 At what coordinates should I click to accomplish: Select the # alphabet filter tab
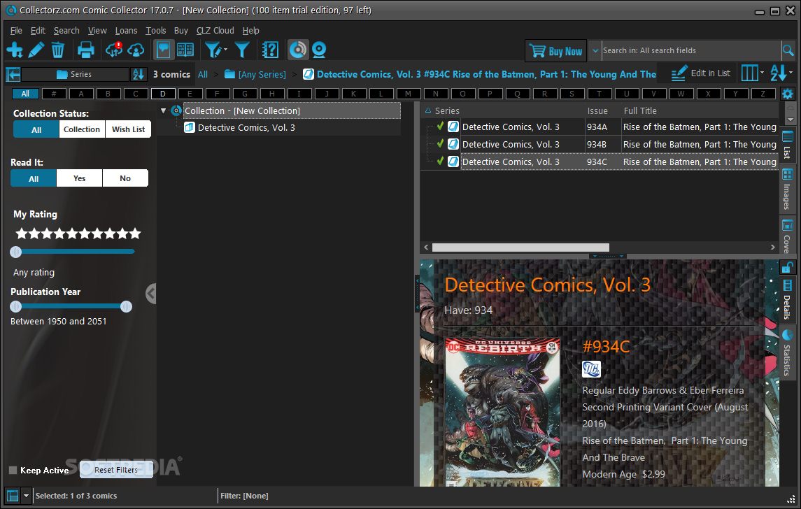(54, 94)
